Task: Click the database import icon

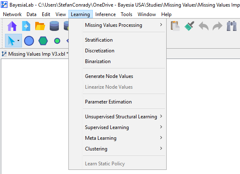Action: tap(54, 26)
